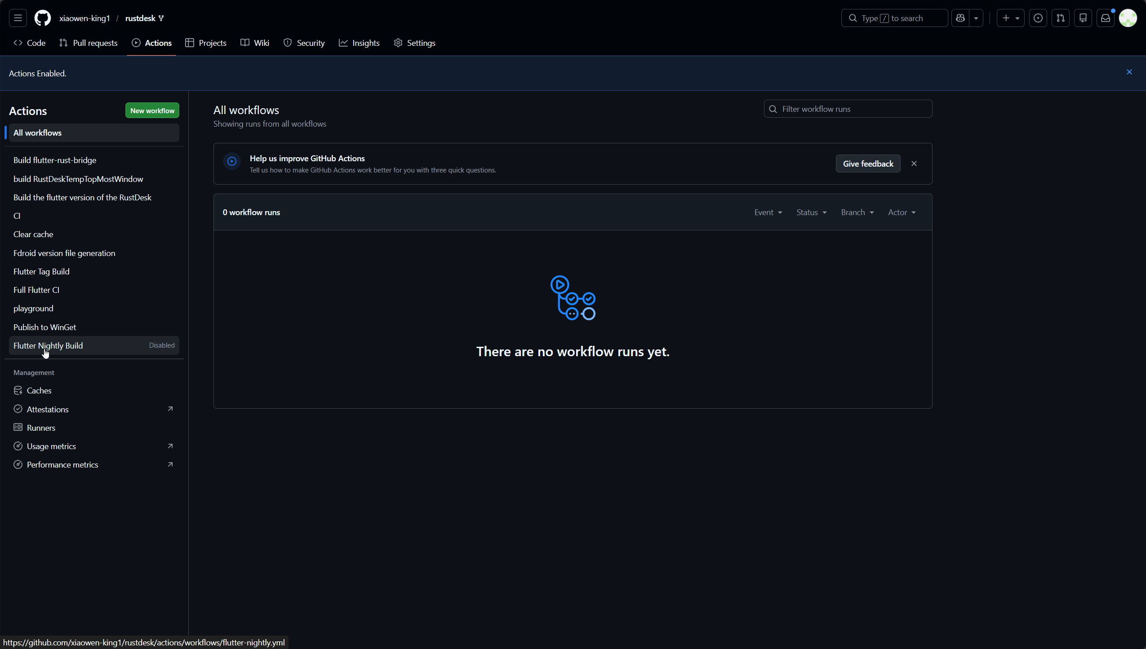Screen dimensions: 1146x649
Task: Dismiss the Actions Enabled banner
Action: [1129, 72]
